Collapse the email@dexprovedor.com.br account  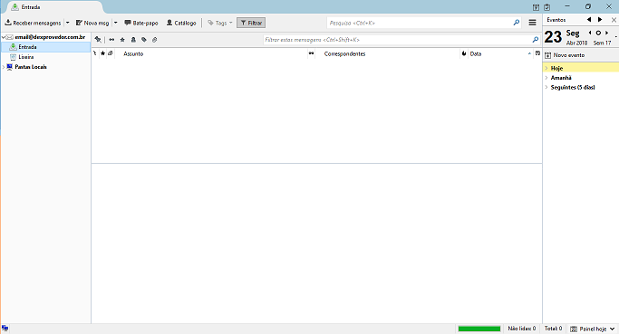click(4, 37)
